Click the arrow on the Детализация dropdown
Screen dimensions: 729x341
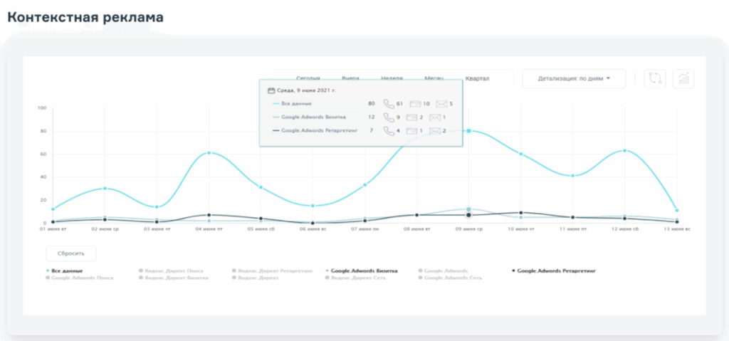pyautogui.click(x=609, y=78)
